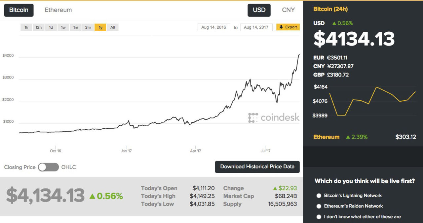Image resolution: width=423 pixels, height=223 pixels.
Task: Choose Bitcoin's Lightning Network in the poll
Action: [319, 196]
